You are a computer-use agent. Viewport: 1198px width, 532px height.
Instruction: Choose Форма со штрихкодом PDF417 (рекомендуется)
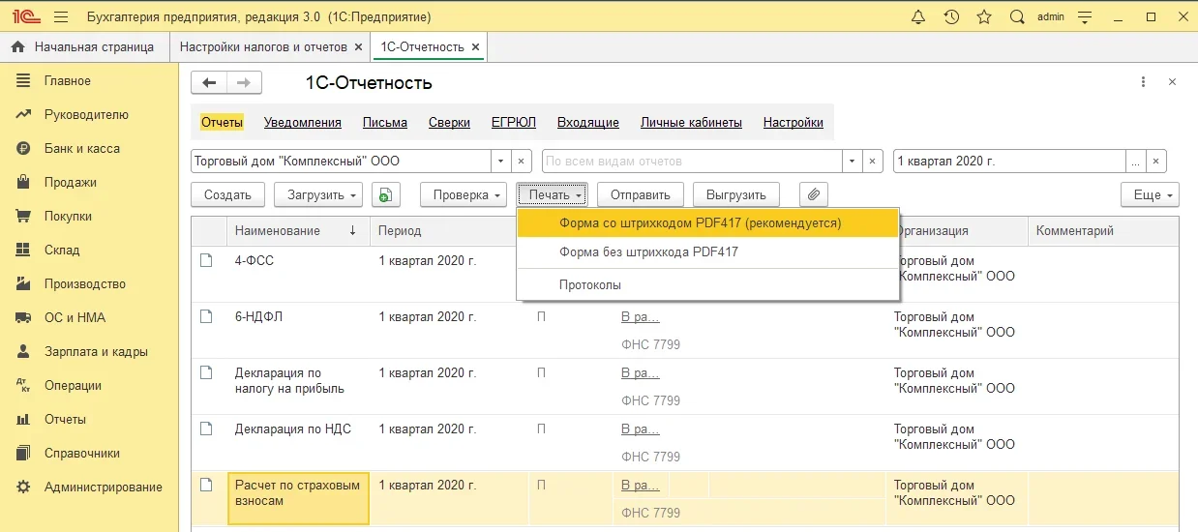[708, 222]
